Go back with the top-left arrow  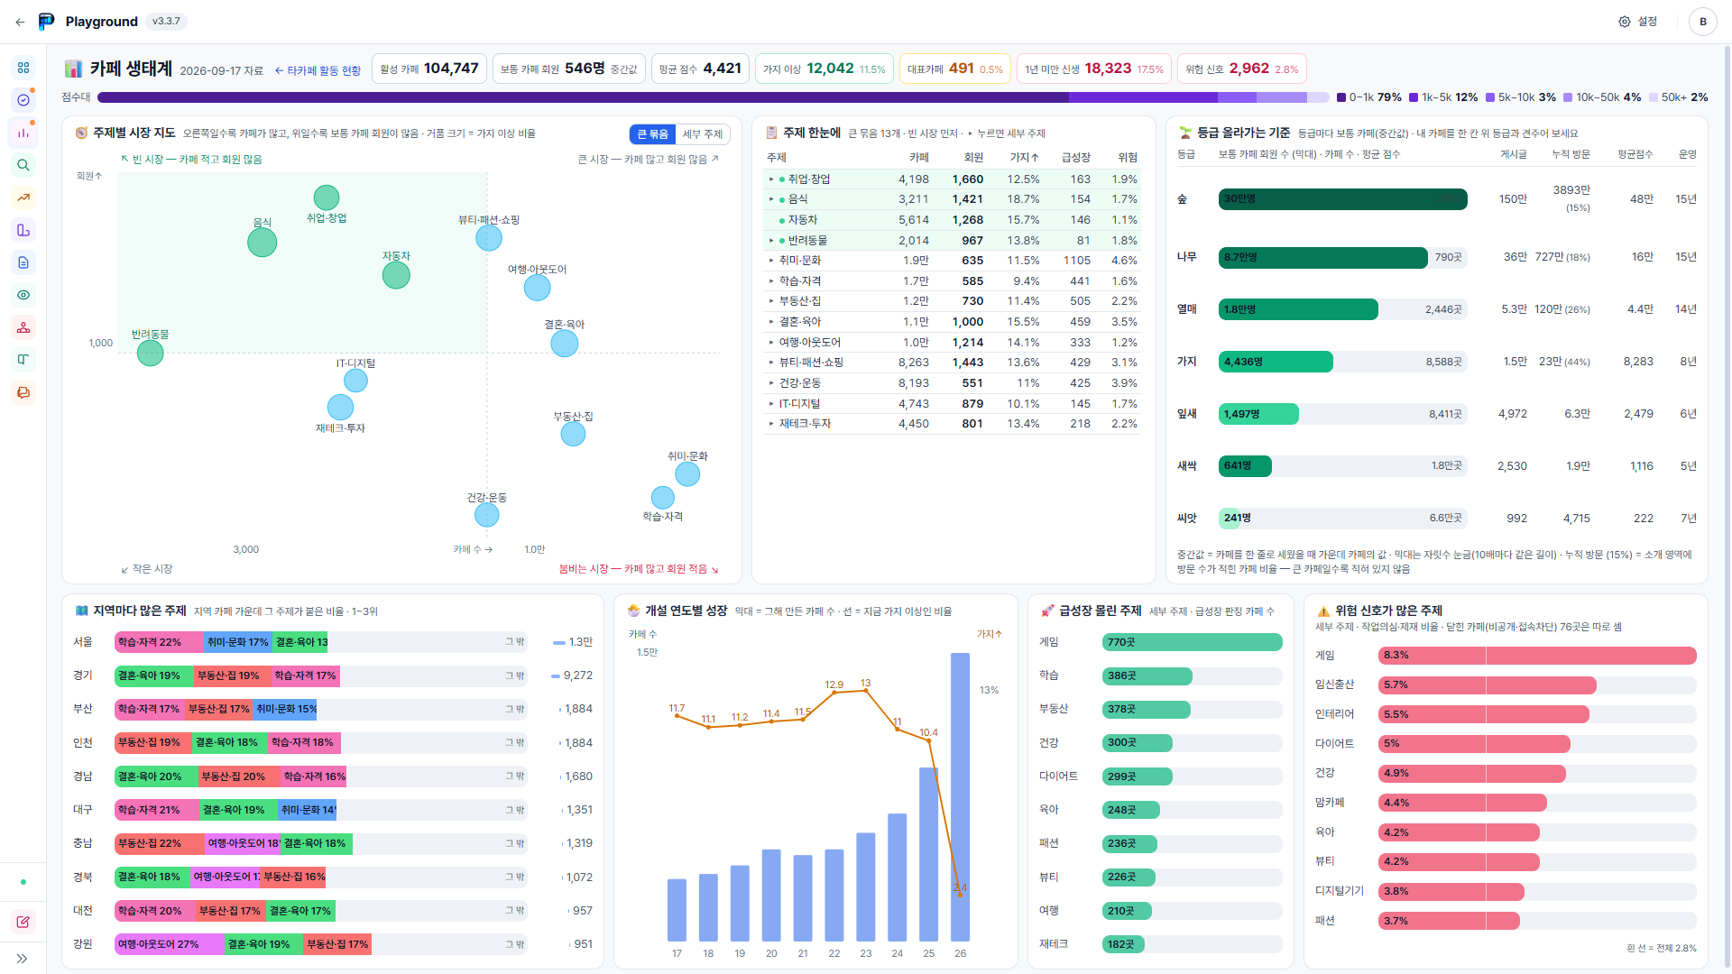pyautogui.click(x=20, y=22)
